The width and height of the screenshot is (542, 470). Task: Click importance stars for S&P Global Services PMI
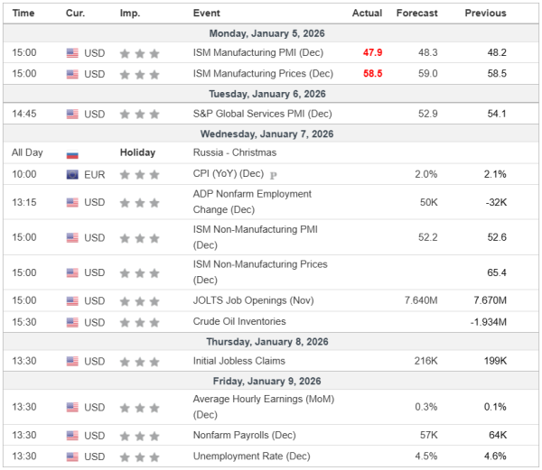tap(139, 114)
